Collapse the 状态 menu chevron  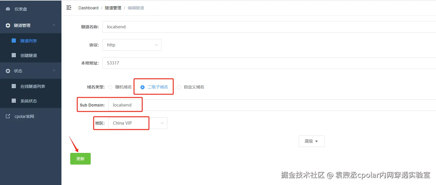tap(54, 71)
